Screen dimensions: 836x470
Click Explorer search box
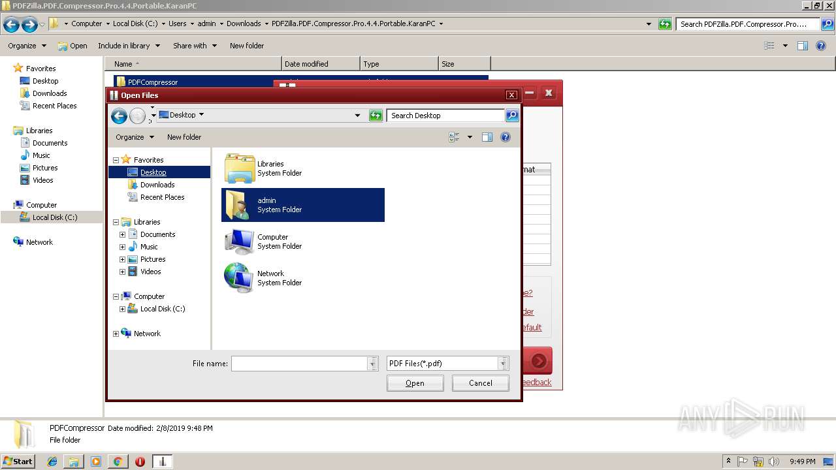(748, 24)
